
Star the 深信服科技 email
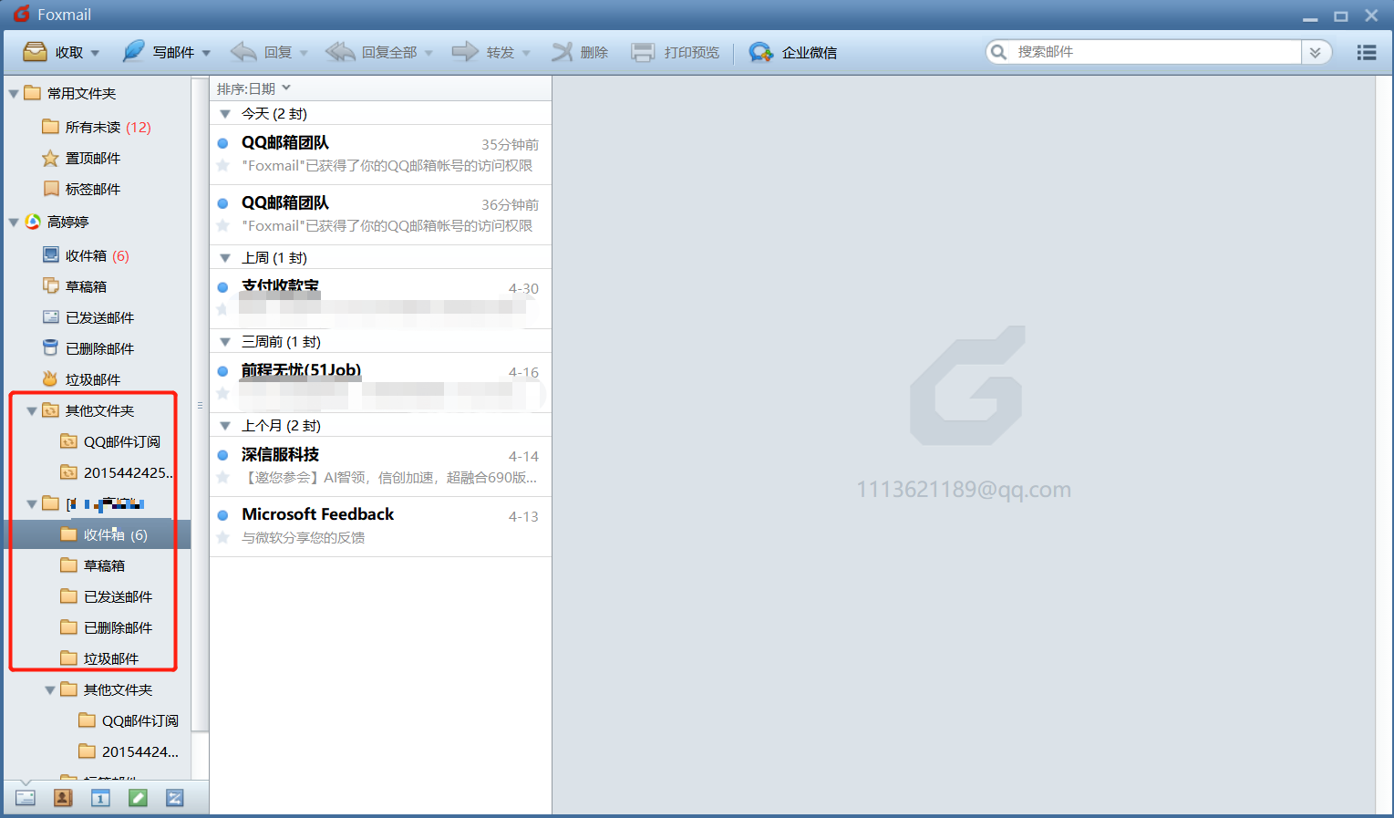[x=222, y=478]
